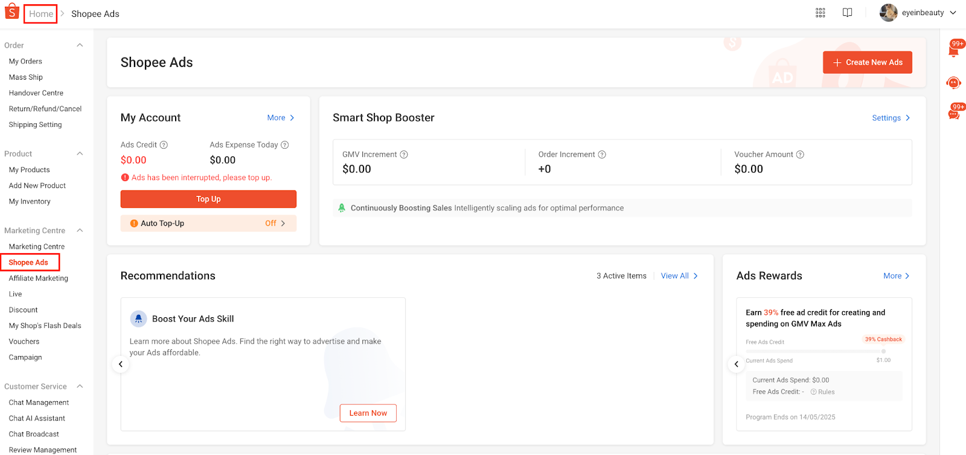Click Program Ends on 14/05/2025 text
966x455 pixels.
point(790,417)
